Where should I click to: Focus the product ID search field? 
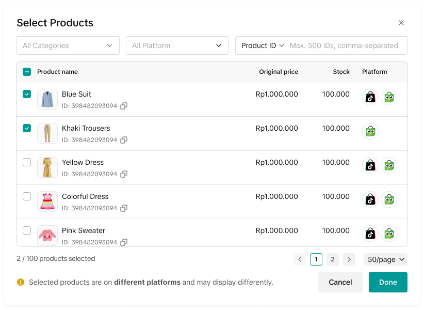[x=345, y=45]
